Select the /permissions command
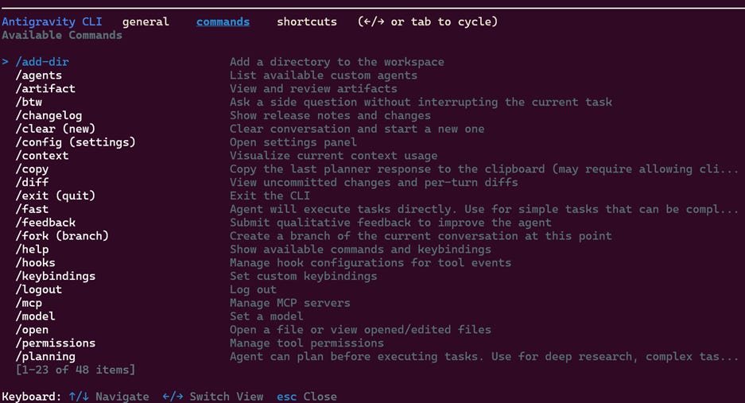The height and width of the screenshot is (403, 745). 55,343
